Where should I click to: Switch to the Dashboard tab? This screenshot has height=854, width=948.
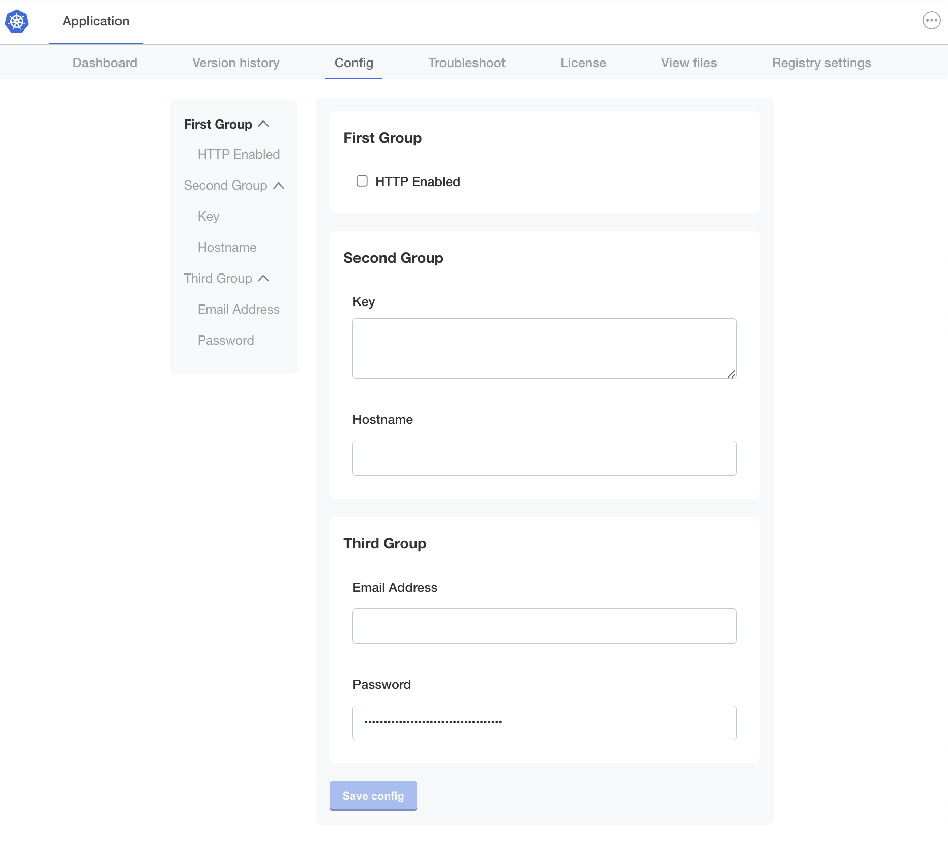105,63
